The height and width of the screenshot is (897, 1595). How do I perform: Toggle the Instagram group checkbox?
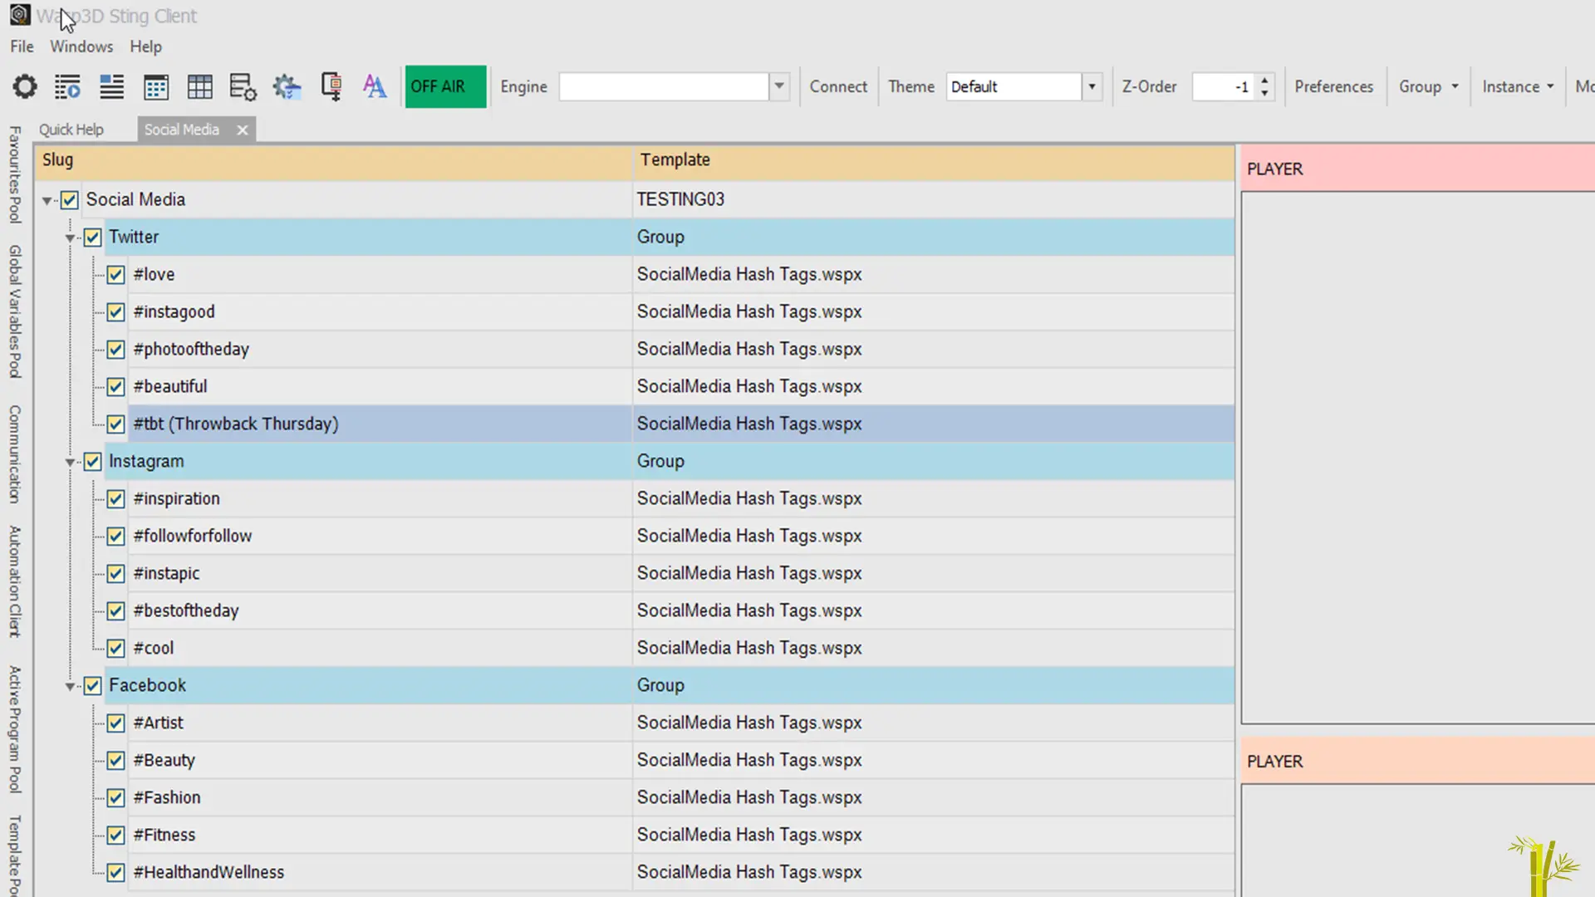(92, 462)
